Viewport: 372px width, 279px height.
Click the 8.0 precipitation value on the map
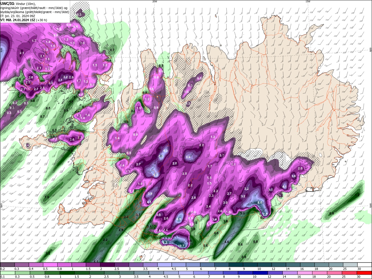click(260, 203)
